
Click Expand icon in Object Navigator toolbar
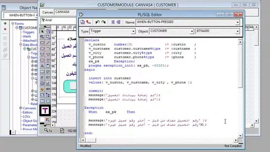[x=5, y=38]
